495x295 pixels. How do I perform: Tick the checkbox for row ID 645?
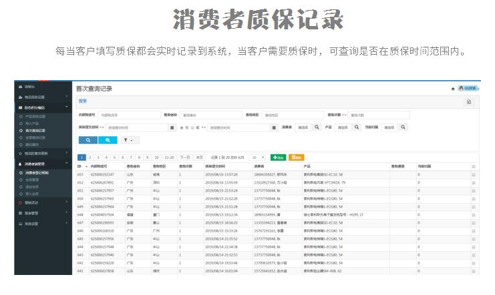[474, 239]
